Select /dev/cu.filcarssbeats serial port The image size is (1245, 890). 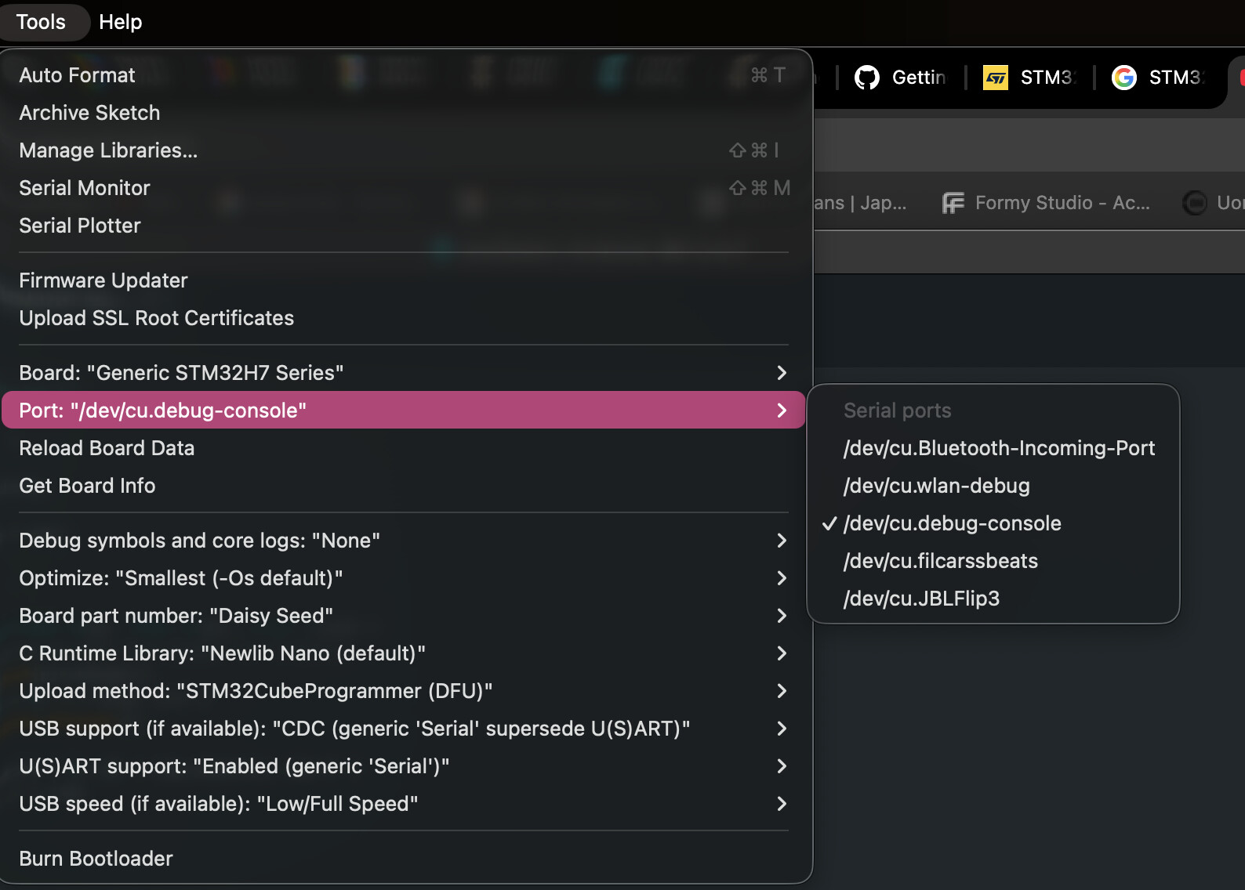[940, 561]
